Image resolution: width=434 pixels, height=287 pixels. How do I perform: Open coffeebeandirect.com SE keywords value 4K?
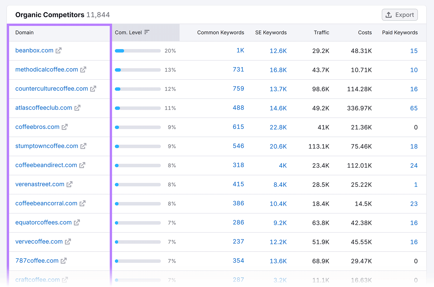(283, 165)
